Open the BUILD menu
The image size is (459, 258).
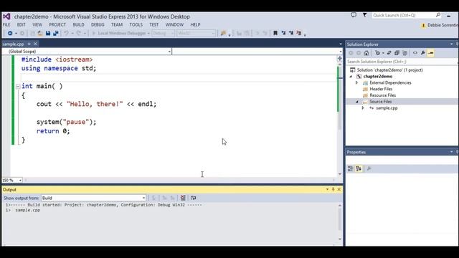click(78, 25)
